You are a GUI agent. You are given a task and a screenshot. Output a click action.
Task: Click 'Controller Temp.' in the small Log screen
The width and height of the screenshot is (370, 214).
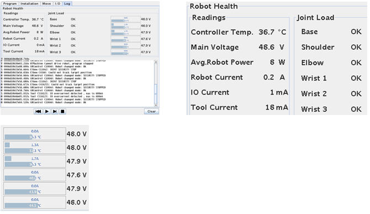17,19
